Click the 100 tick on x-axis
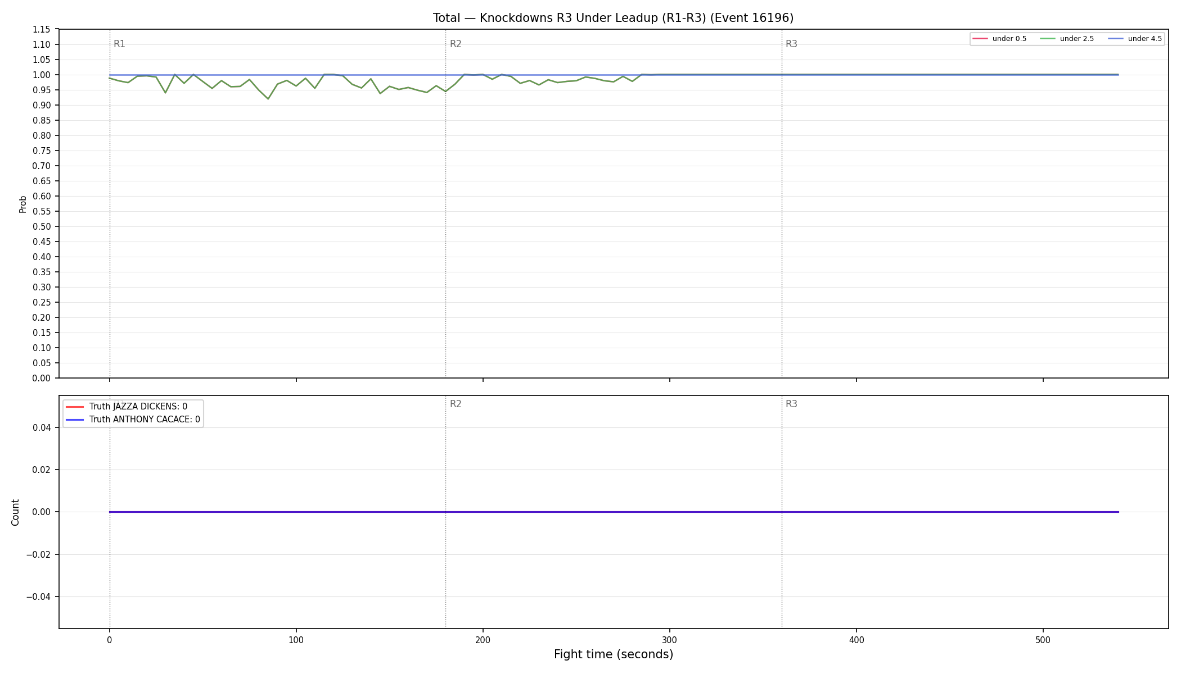Image resolution: width=1181 pixels, height=674 pixels. [x=296, y=640]
